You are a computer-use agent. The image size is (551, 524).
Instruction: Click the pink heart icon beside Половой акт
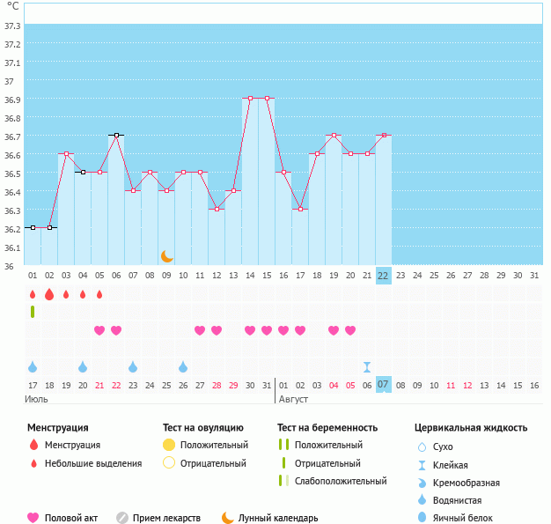coord(34,518)
